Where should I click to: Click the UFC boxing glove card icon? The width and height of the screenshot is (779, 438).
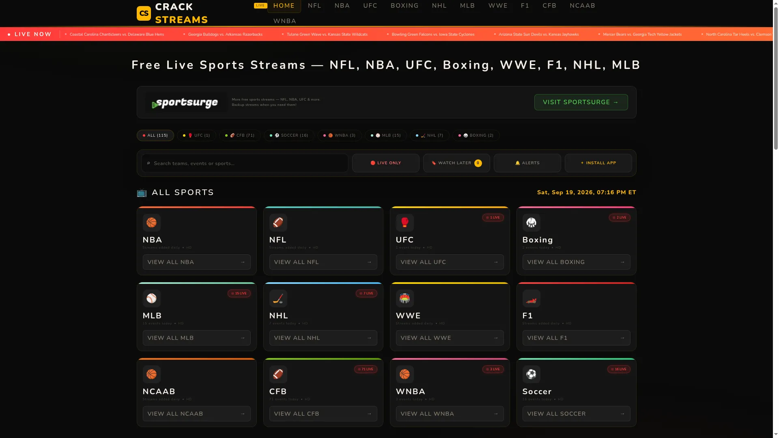(405, 223)
